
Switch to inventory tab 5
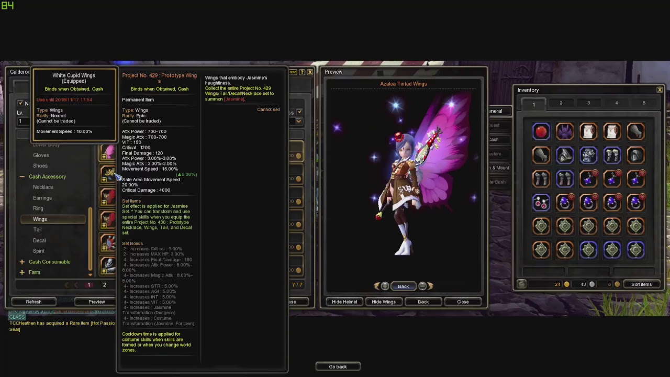(x=644, y=103)
